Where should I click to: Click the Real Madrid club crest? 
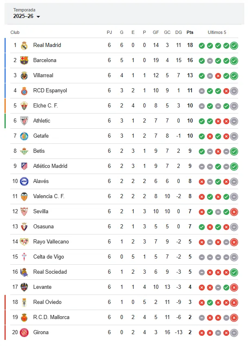(x=24, y=45)
